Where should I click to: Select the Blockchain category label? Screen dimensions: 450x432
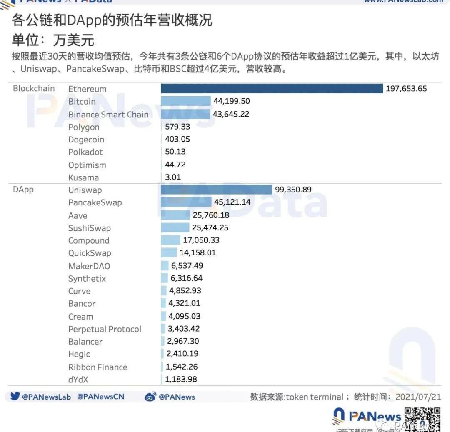(34, 88)
